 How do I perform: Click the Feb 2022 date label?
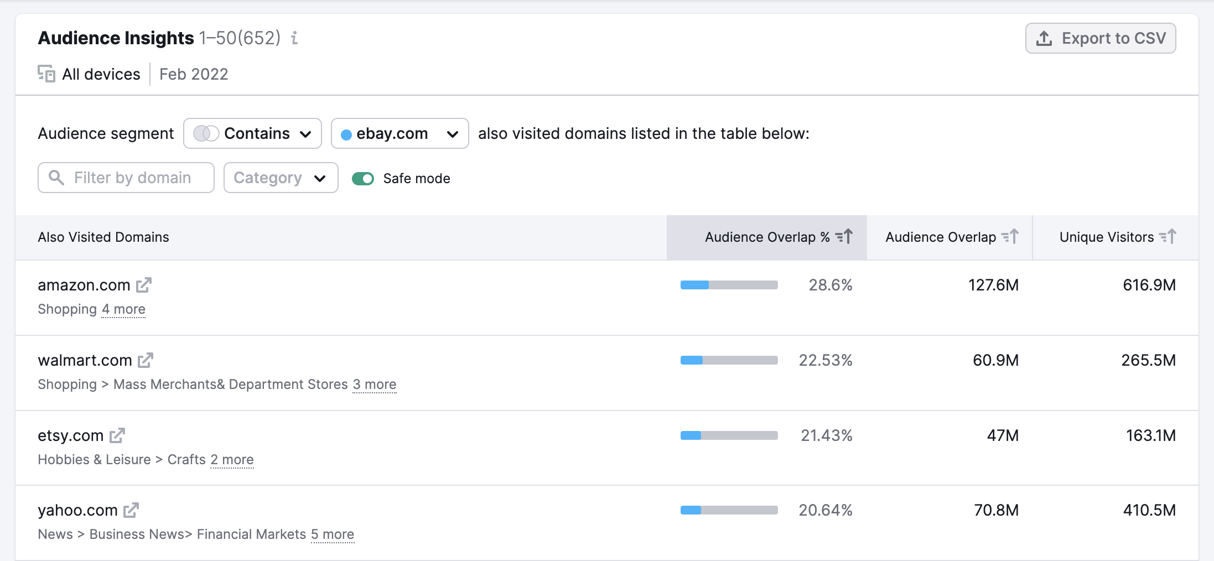tap(194, 74)
